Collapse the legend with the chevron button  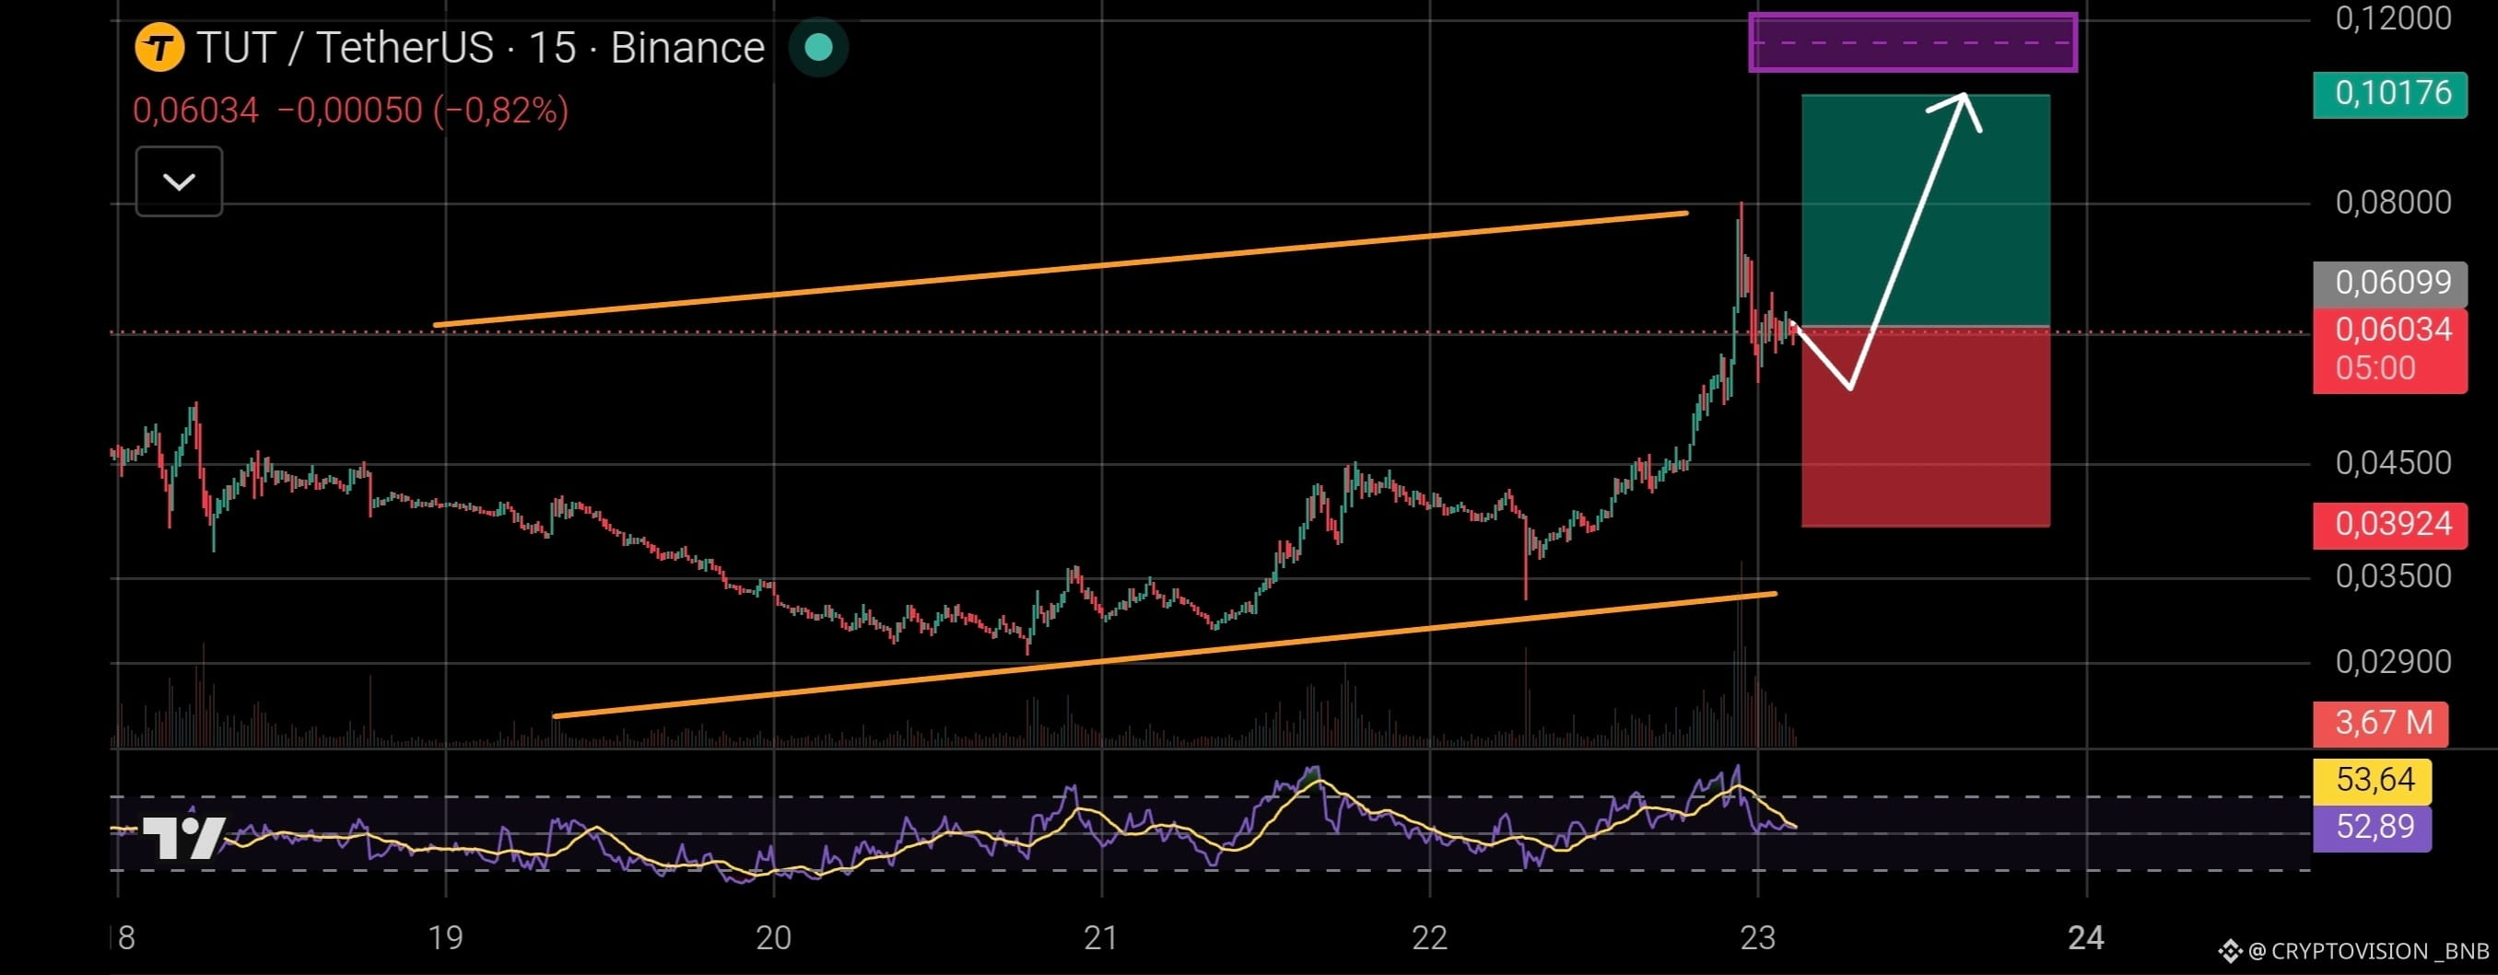(x=180, y=181)
